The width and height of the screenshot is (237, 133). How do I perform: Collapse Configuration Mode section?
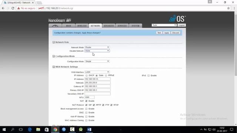[x=53, y=56]
